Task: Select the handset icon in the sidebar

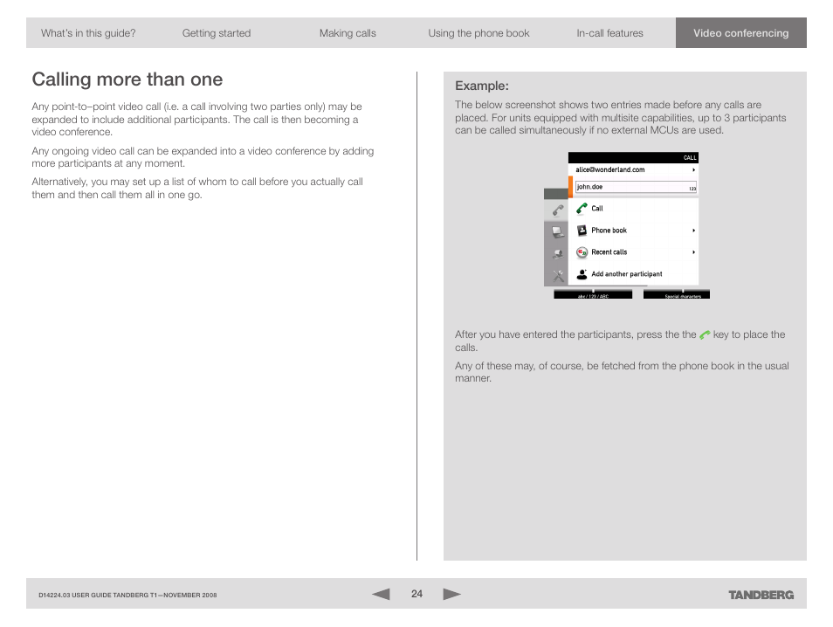Action: pyautogui.click(x=557, y=210)
